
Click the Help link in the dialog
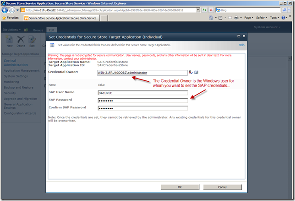(241, 45)
